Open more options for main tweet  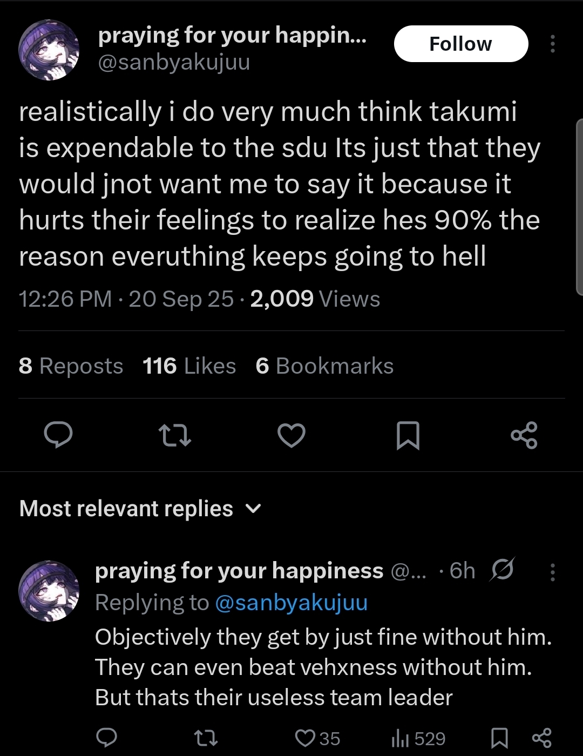[552, 44]
